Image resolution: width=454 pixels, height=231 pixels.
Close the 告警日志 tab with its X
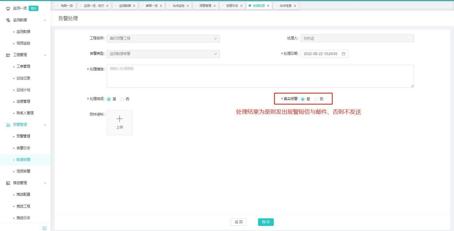[x=241, y=6]
